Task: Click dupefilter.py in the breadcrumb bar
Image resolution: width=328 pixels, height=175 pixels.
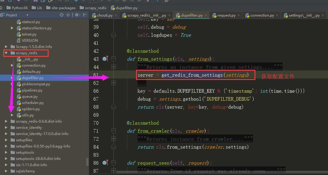Action: [124, 8]
